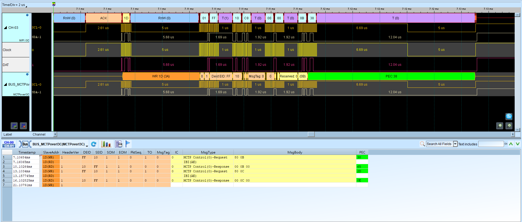Click the PEC column header
Screen dimensions: 522x222
(x=362, y=152)
